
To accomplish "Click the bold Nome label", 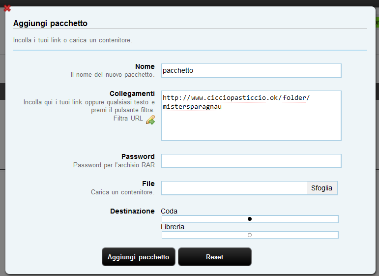I will point(145,66).
